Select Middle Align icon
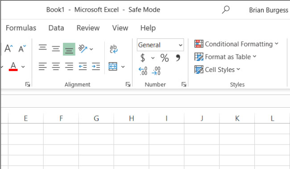This screenshot has height=169, width=290. [x=56, y=49]
